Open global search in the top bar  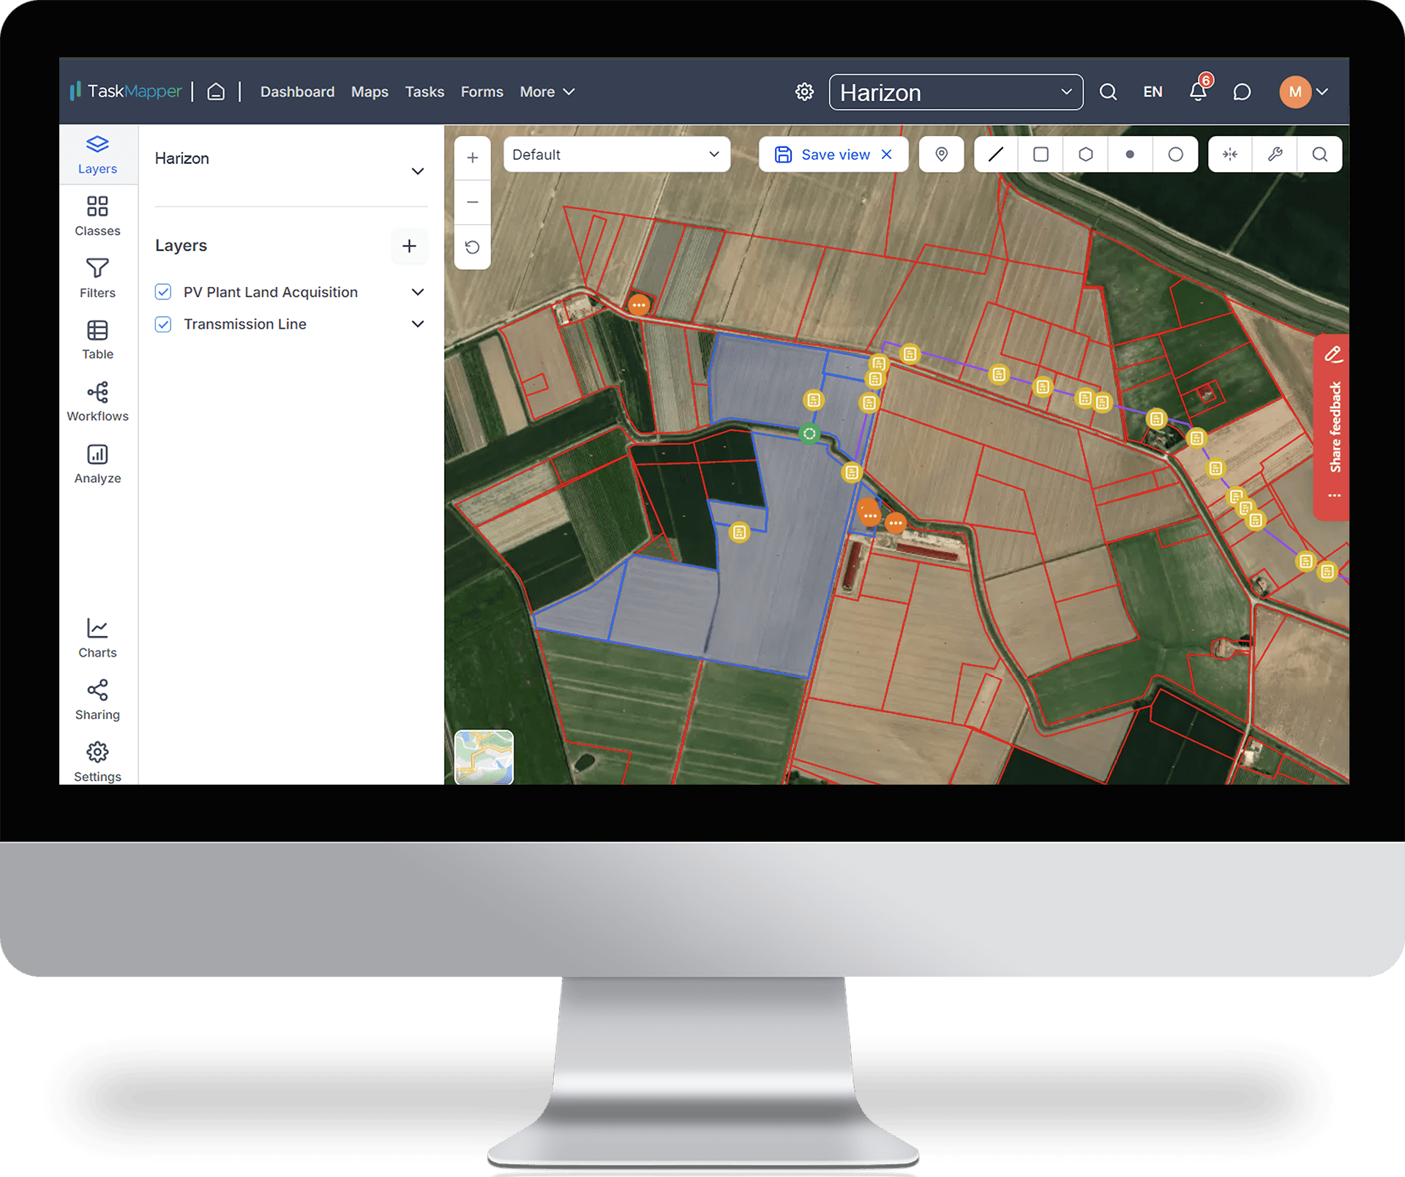(x=1108, y=91)
